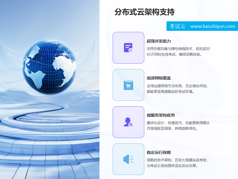
Task: Click the line 全球加速网络节点布局
Action: [x=164, y=86]
